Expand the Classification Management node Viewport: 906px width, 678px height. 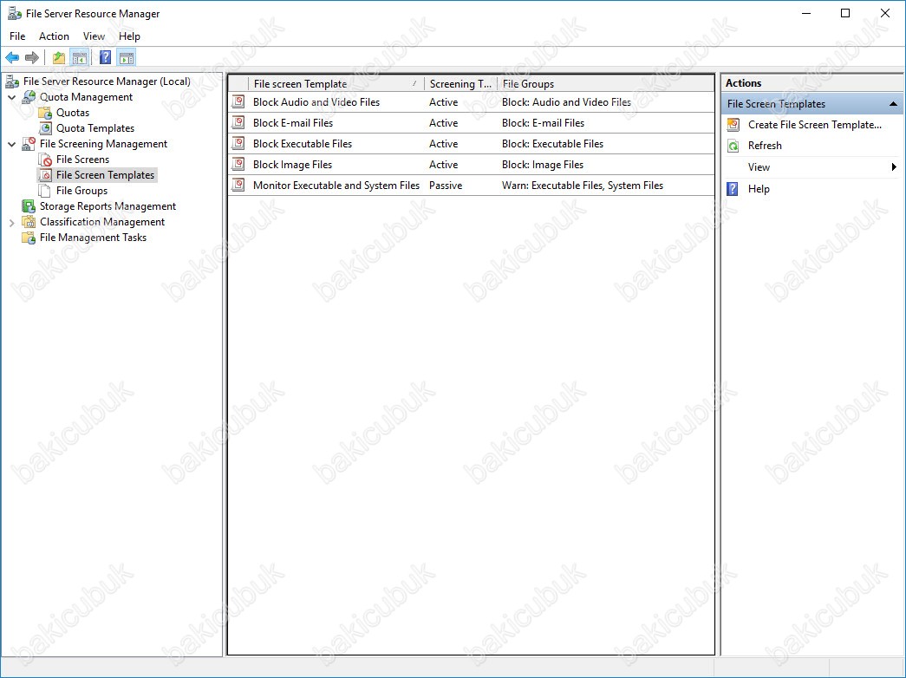coord(11,223)
